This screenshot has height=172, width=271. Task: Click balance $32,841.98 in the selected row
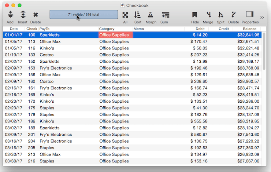pos(248,35)
